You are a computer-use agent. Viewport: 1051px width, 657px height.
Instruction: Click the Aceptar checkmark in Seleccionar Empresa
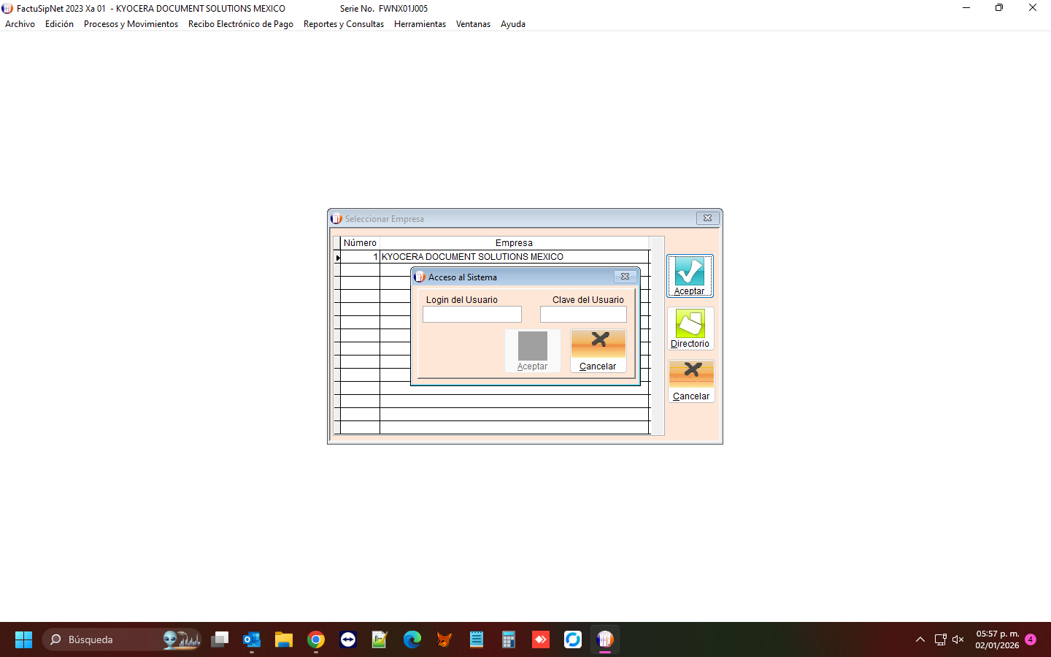click(690, 275)
